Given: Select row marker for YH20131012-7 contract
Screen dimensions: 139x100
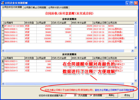Looking at the screenshot, I should click(x=3, y=64).
